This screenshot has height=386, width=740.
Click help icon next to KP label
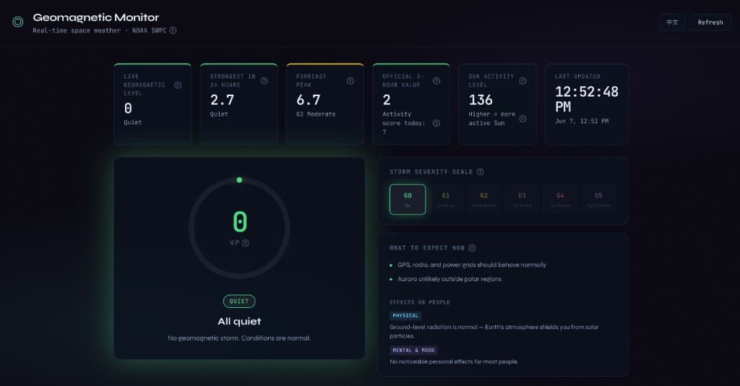coord(246,243)
